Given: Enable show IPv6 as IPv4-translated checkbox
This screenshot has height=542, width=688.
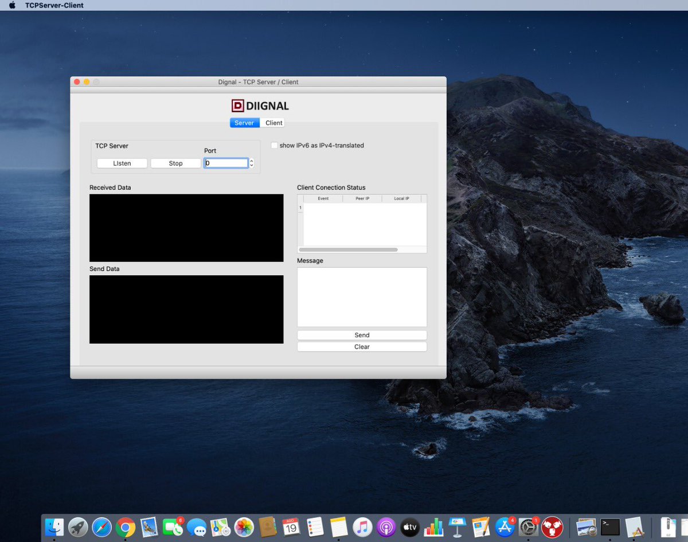Looking at the screenshot, I should pos(274,145).
